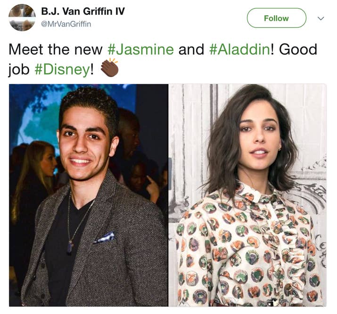
Task: Expand the tweet options chevron
Action: 321,18
